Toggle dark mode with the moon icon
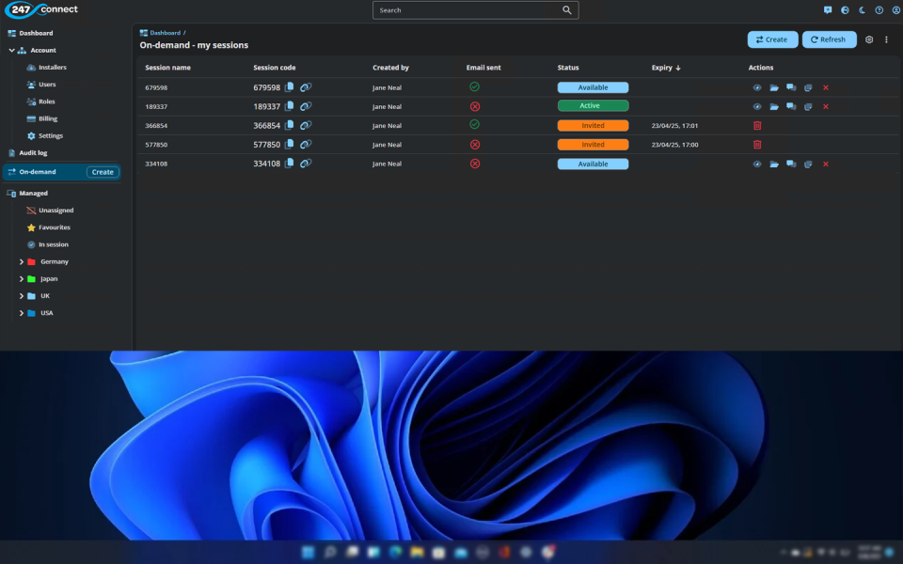 [862, 10]
